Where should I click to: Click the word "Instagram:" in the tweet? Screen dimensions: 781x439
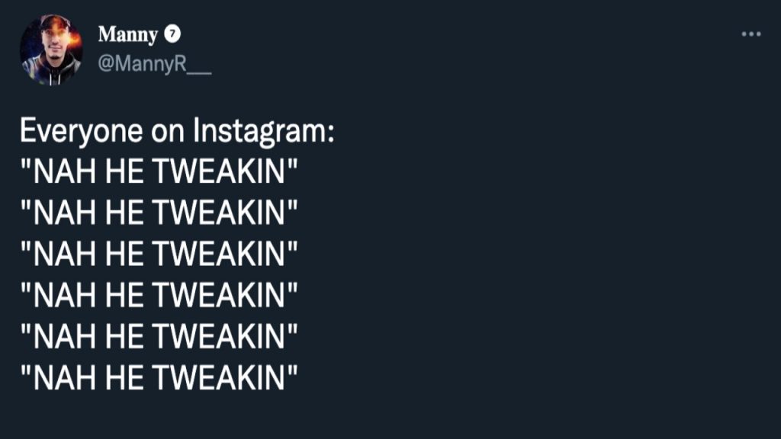pyautogui.click(x=263, y=132)
